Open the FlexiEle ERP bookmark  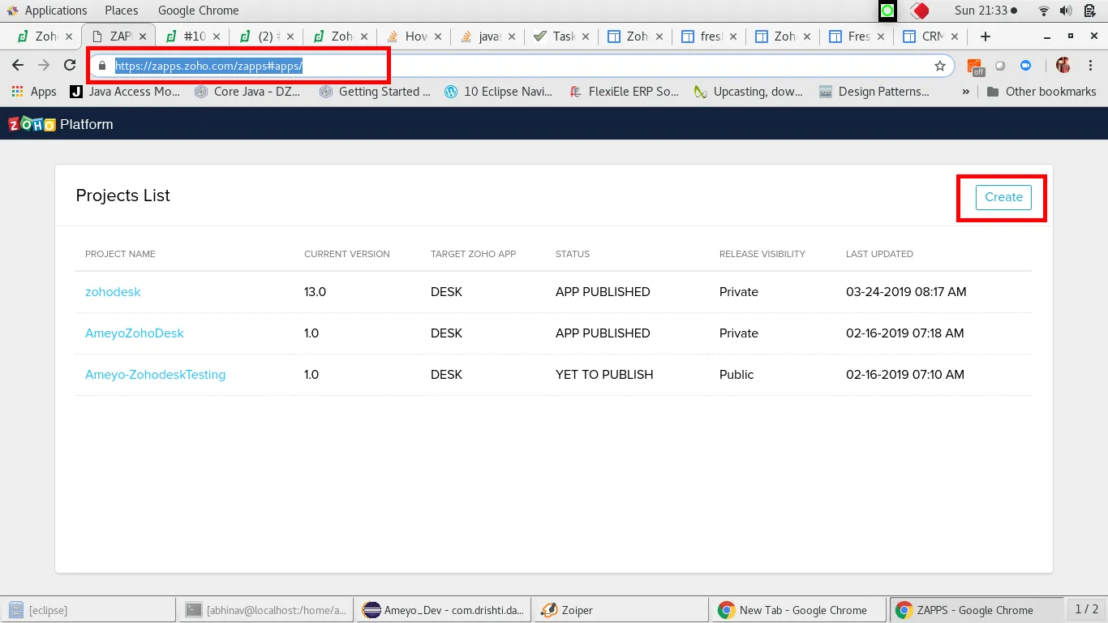click(624, 92)
